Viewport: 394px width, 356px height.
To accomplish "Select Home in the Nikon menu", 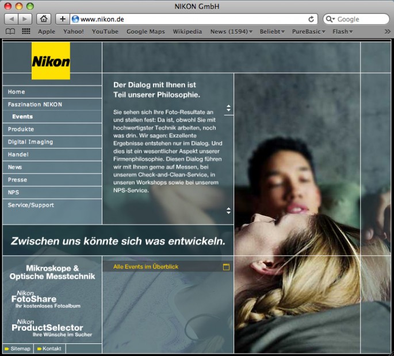I will click(x=52, y=92).
